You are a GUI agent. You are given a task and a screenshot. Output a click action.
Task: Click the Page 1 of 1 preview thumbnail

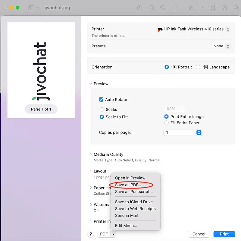41,70
